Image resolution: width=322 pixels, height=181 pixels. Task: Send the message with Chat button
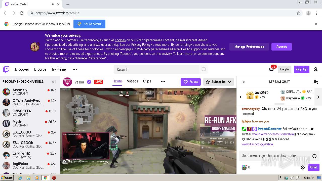click(x=313, y=167)
